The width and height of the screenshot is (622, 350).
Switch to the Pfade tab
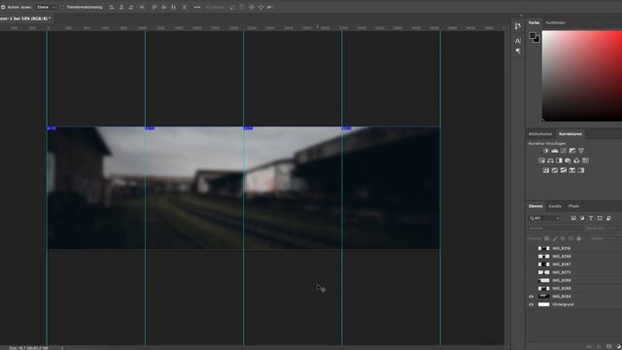[x=573, y=206]
